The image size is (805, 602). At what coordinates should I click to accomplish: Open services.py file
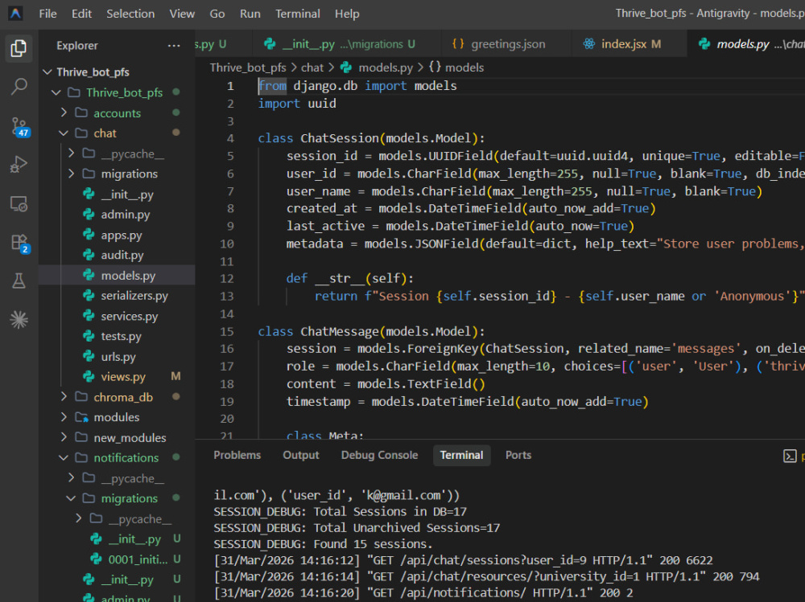point(117,316)
